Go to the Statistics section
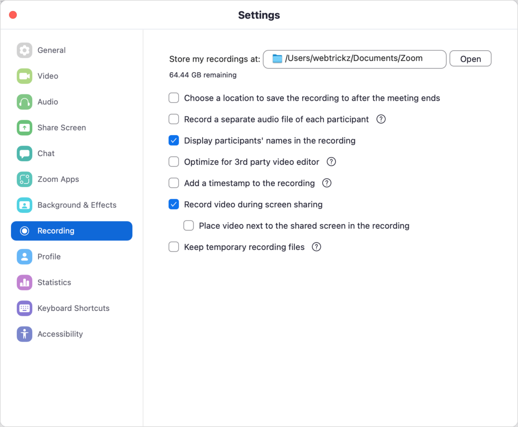Image resolution: width=518 pixels, height=427 pixels. tap(54, 283)
